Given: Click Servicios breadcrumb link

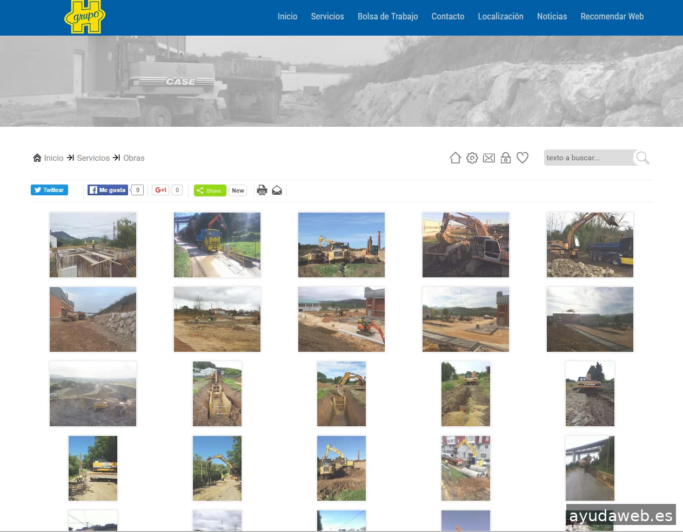Looking at the screenshot, I should point(93,158).
